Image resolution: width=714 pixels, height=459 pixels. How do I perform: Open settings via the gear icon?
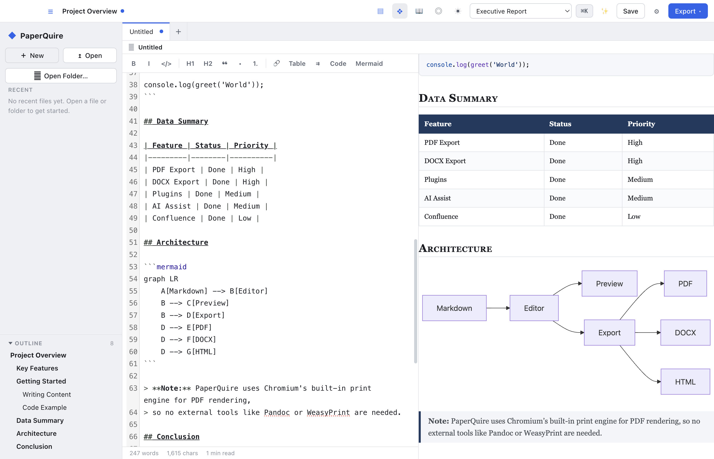tap(656, 11)
